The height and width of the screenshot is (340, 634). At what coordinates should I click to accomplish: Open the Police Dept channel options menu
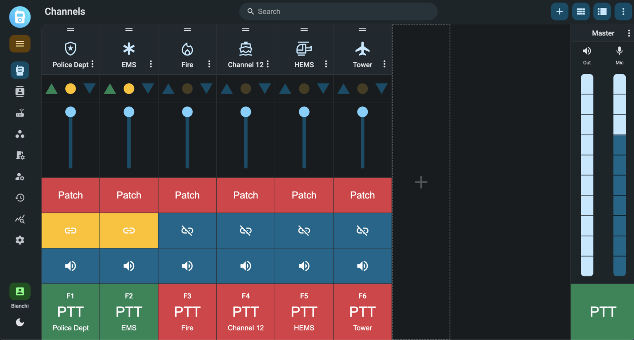point(92,64)
